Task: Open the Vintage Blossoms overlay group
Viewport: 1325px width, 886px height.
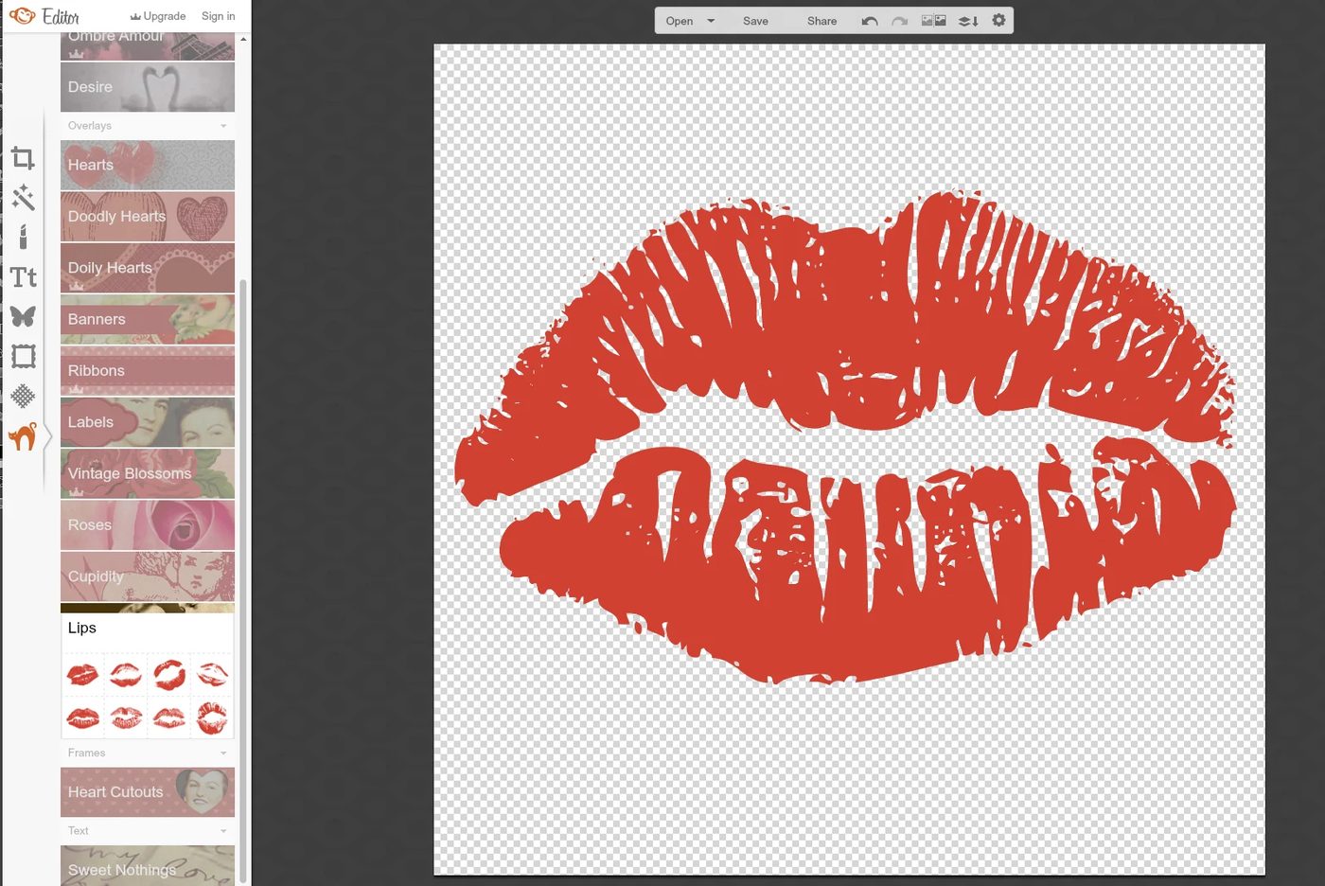Action: pyautogui.click(x=148, y=473)
